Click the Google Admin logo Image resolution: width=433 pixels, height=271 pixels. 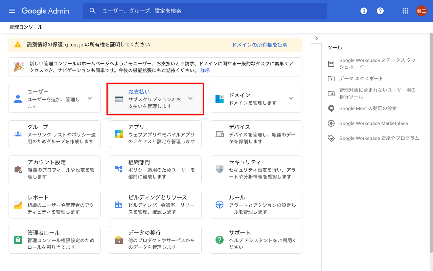(45, 11)
